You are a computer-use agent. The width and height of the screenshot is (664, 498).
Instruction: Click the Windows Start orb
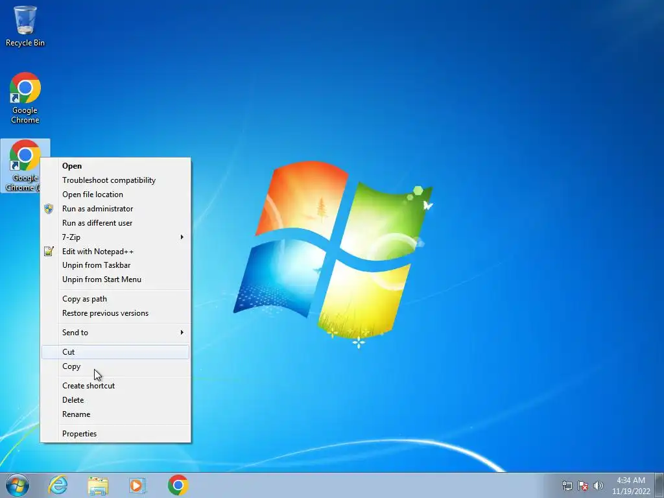(18, 485)
